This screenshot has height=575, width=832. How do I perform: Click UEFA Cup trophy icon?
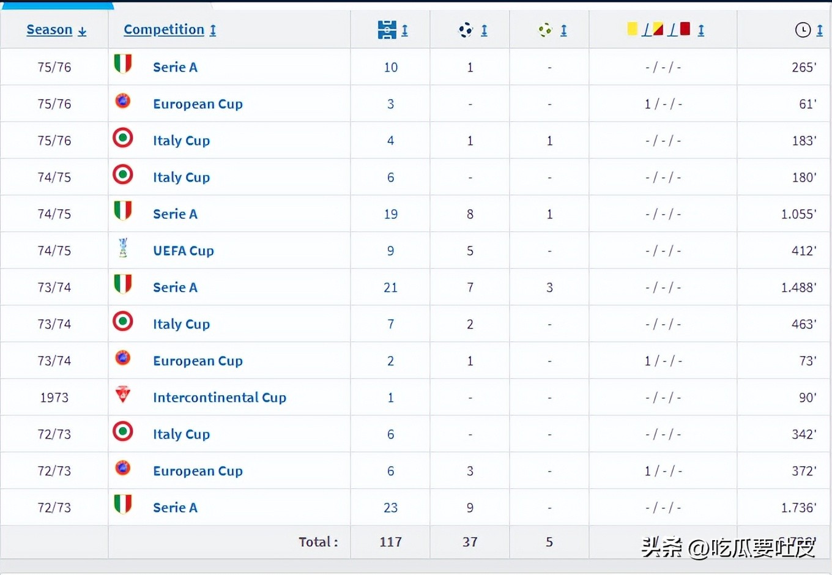click(x=123, y=248)
